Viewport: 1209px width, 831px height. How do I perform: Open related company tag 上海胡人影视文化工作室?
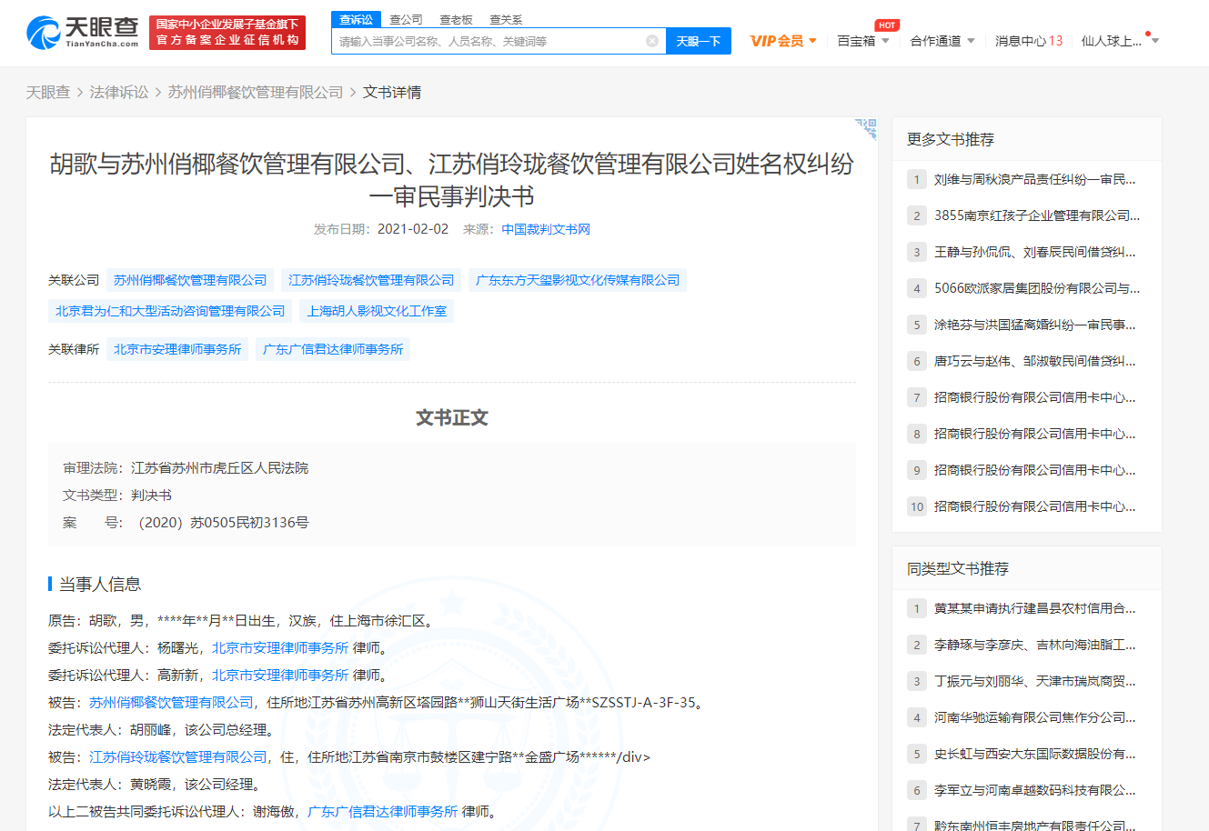[x=377, y=311]
